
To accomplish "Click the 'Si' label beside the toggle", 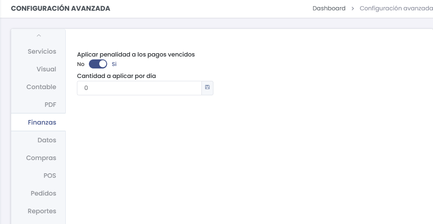I will point(114,64).
